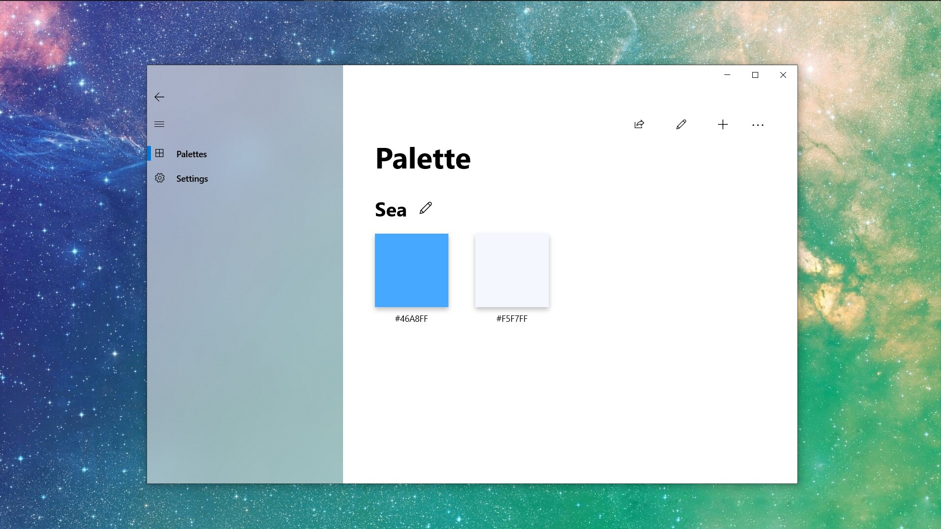Viewport: 941px width, 529px height.
Task: Select the blue #46A8FF color swatch
Action: click(x=411, y=270)
